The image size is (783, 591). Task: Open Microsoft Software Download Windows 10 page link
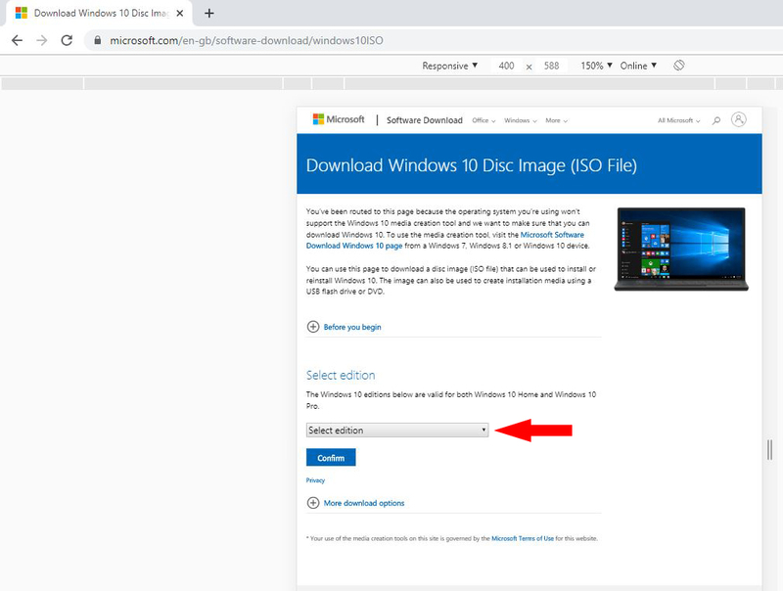coord(445,240)
